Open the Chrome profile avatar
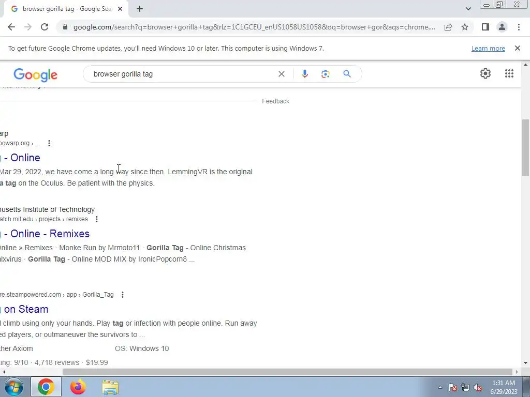 coord(502,27)
